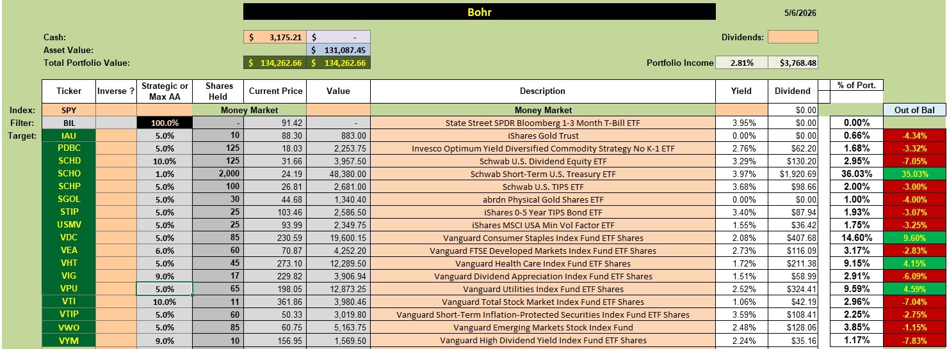This screenshot has height=349, width=947.
Task: Click the Current Price column header
Action: 275,91
